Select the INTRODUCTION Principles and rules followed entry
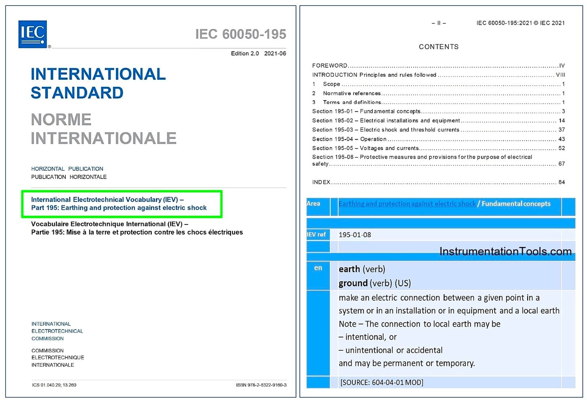This screenshot has height=402, width=587. point(438,75)
